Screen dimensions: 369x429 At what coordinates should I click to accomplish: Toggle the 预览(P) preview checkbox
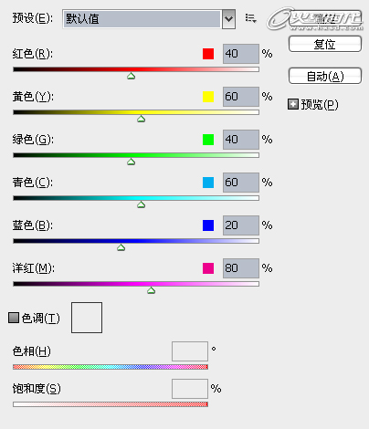pyautogui.click(x=293, y=104)
